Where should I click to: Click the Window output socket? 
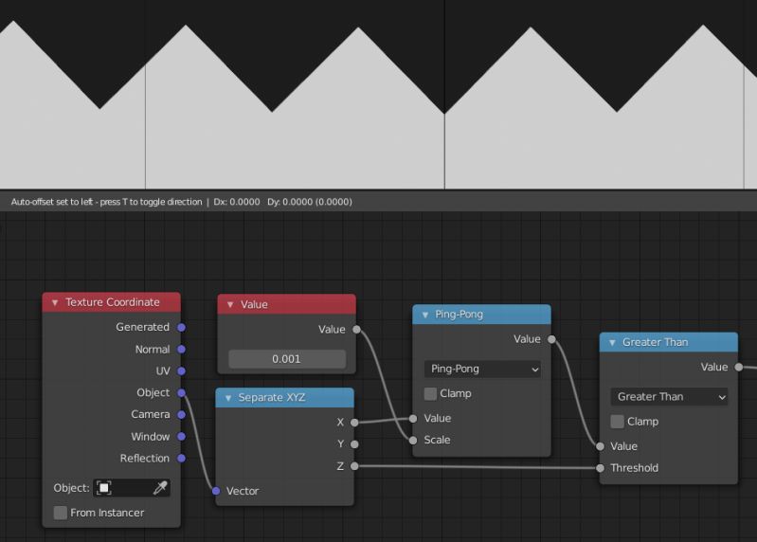click(182, 436)
